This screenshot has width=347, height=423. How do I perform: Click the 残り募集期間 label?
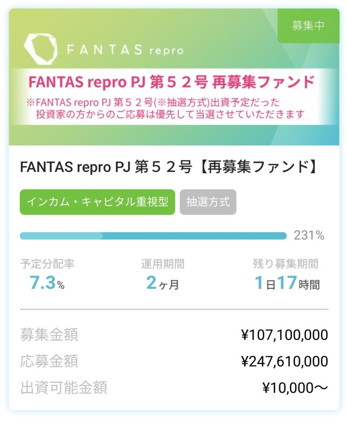[x=286, y=264]
